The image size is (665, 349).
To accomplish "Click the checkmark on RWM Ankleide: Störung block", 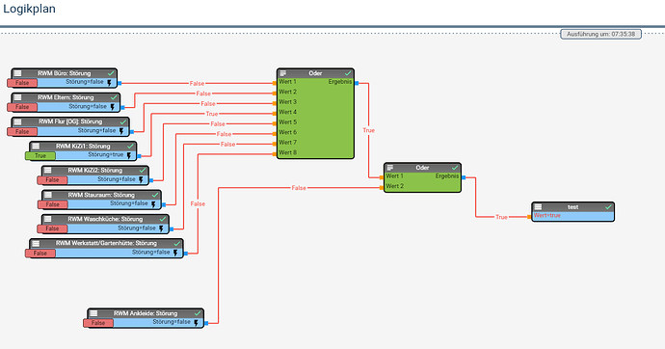I will tap(198, 313).
